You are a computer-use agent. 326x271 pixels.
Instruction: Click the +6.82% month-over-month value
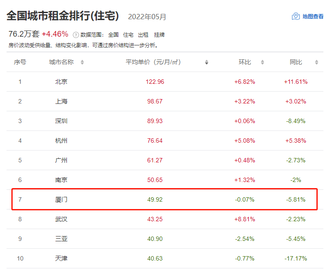[245, 82]
